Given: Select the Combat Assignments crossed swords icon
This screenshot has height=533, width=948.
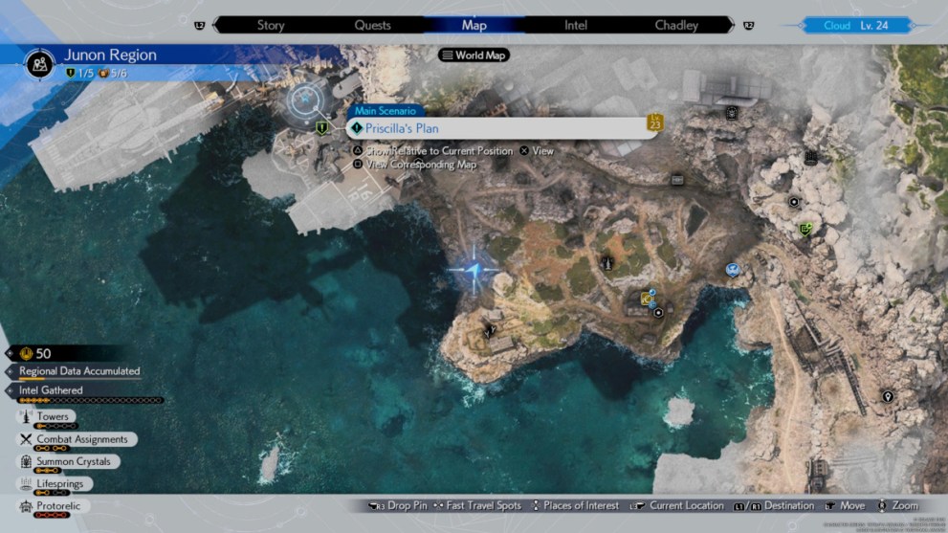Looking at the screenshot, I should (x=26, y=439).
